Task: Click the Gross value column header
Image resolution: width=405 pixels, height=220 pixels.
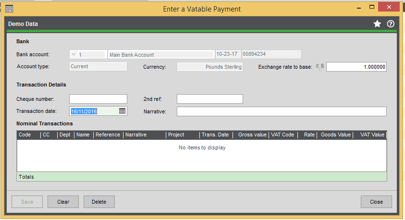Action: 251,135
